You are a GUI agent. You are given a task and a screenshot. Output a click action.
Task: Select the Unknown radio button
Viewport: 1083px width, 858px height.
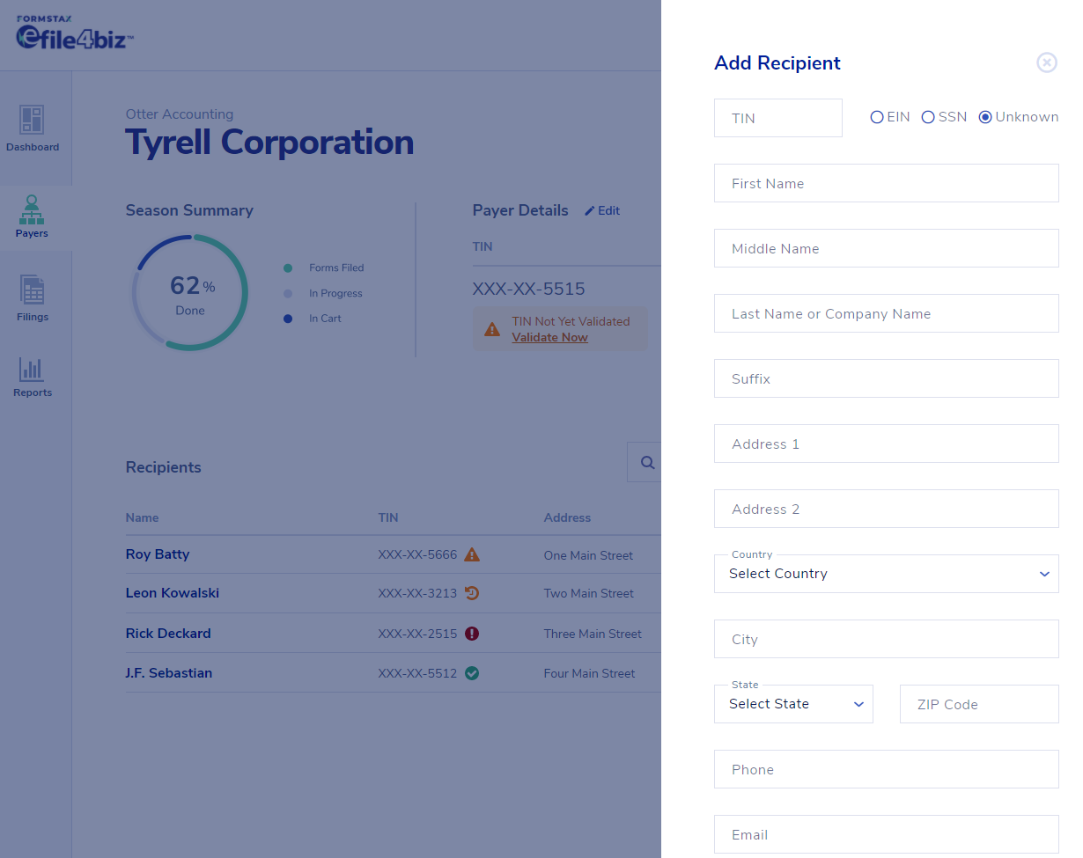pyautogui.click(x=985, y=117)
